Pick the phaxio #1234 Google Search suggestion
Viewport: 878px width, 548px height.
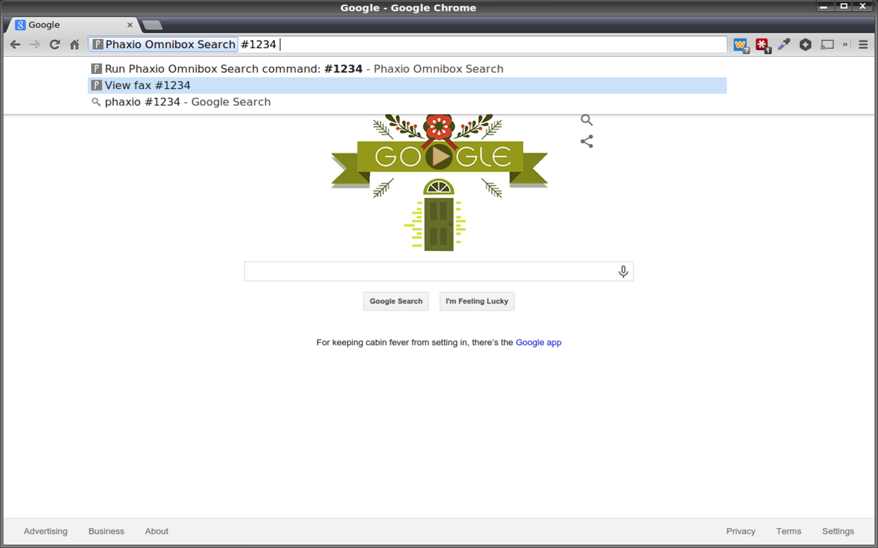coord(407,102)
